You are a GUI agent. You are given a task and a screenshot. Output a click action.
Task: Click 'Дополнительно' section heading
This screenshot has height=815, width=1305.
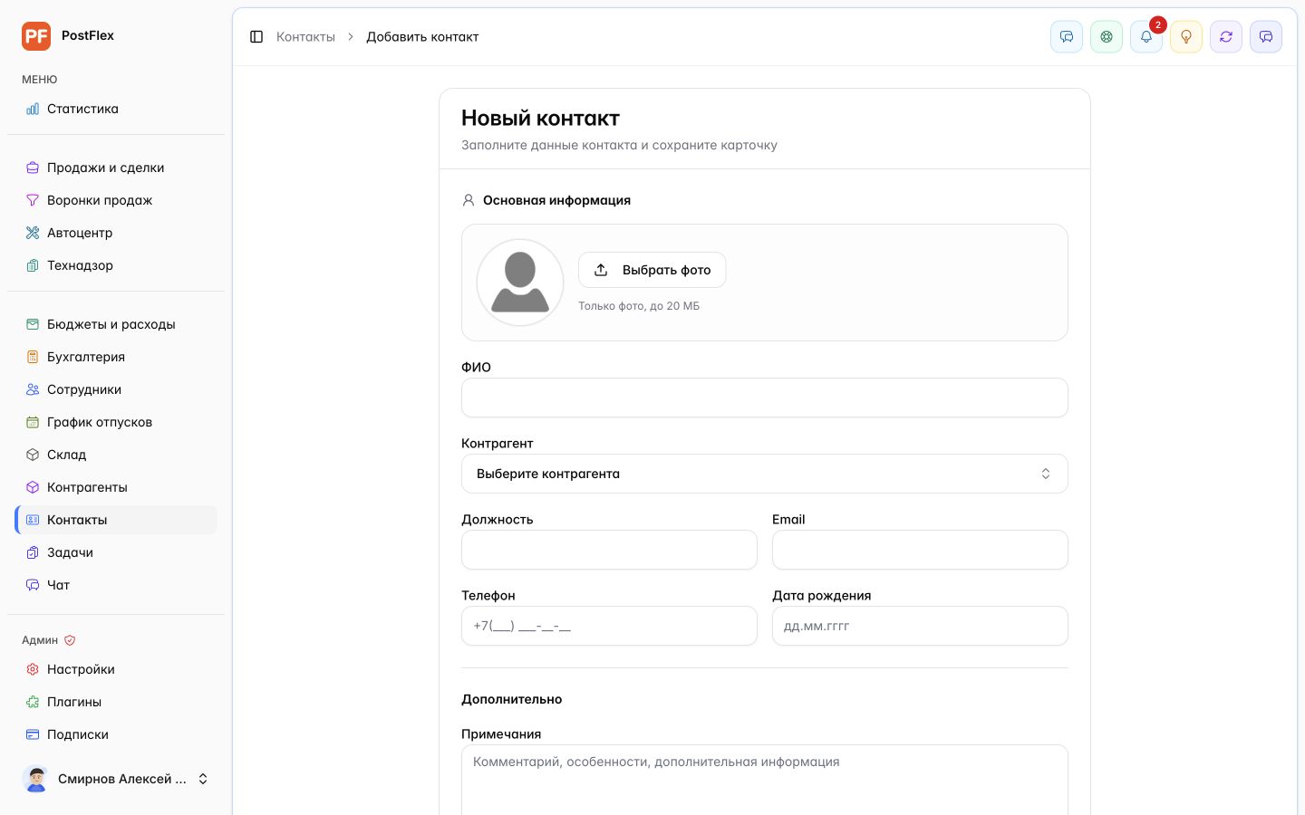[511, 699]
